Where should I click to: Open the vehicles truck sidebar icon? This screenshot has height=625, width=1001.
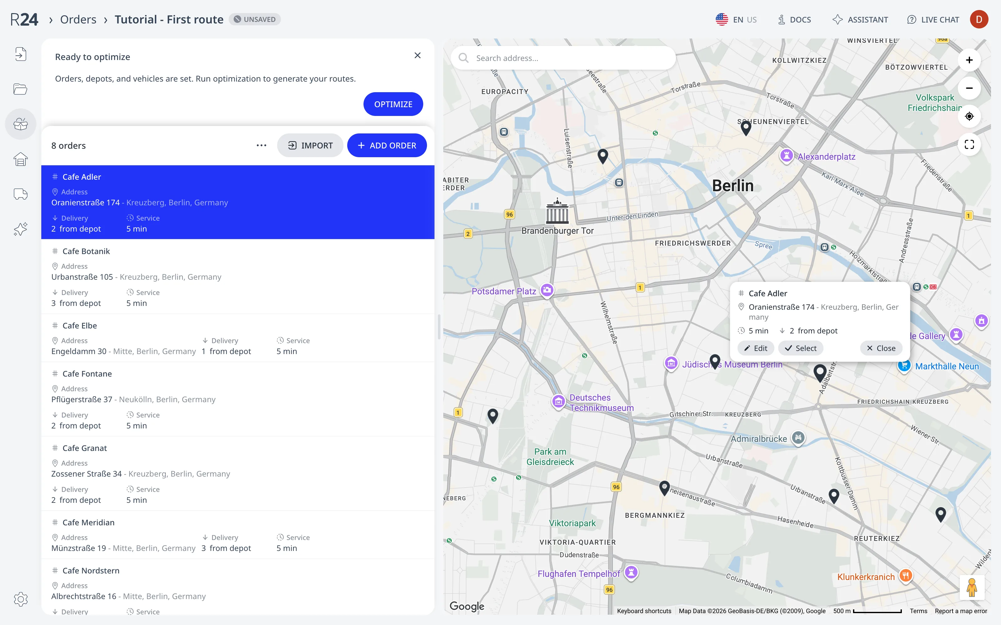pyautogui.click(x=20, y=194)
